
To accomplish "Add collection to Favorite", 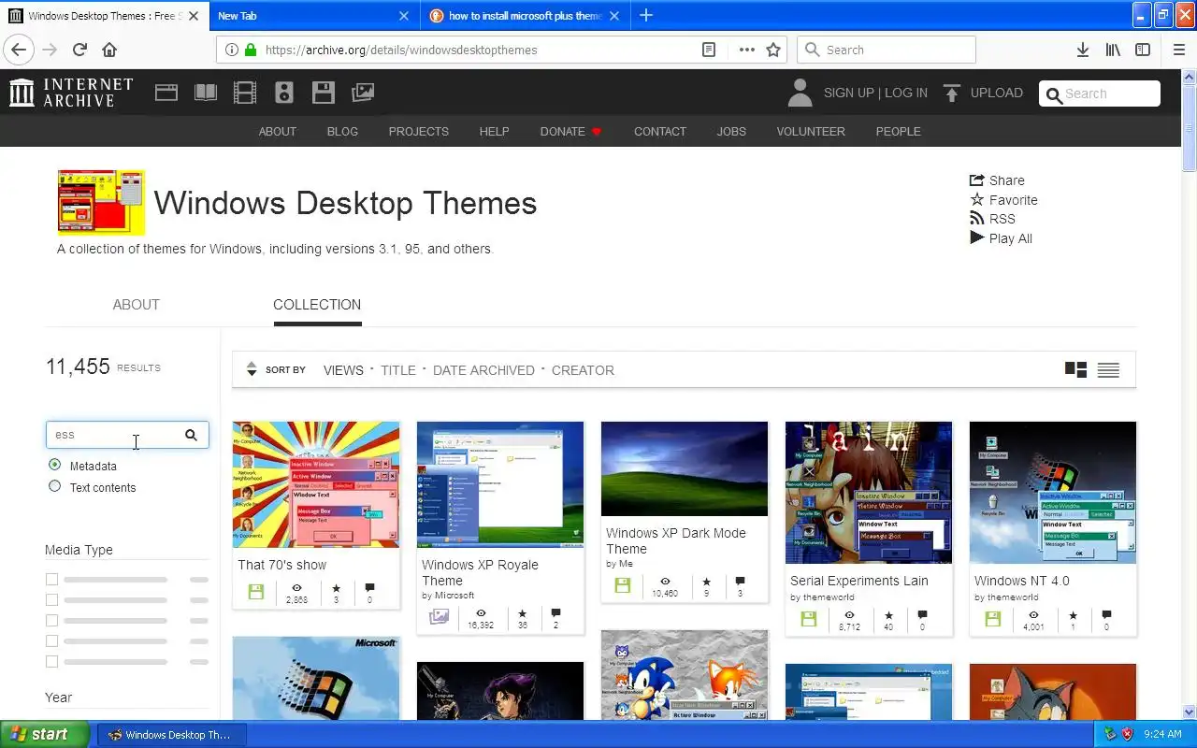I will [1003, 200].
